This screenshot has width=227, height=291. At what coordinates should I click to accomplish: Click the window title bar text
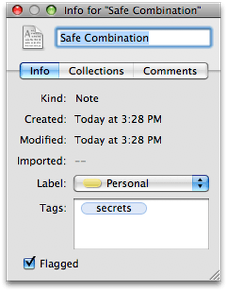132,10
